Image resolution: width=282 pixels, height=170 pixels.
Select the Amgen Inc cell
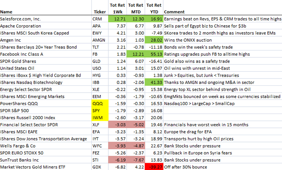(x=46, y=40)
